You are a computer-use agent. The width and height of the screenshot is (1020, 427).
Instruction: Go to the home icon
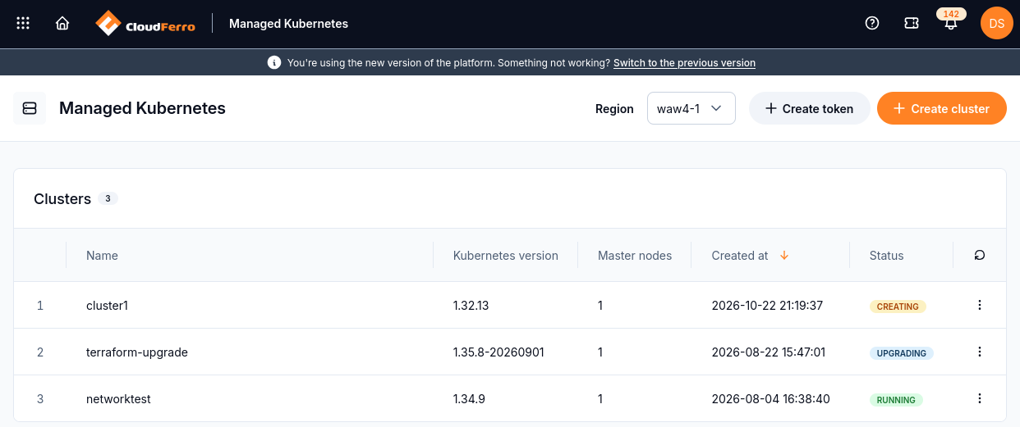[x=62, y=24]
